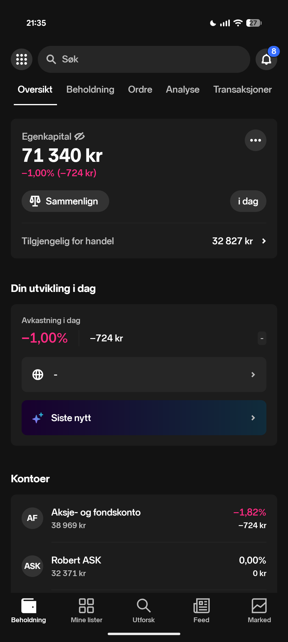This screenshot has height=642, width=288.
Task: Switch to the Ordre tab
Action: pos(140,89)
